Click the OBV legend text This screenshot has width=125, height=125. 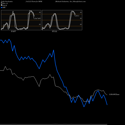point(4,7)
